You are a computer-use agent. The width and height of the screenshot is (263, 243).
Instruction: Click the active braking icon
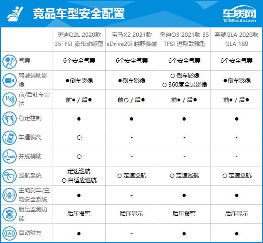tap(10, 195)
